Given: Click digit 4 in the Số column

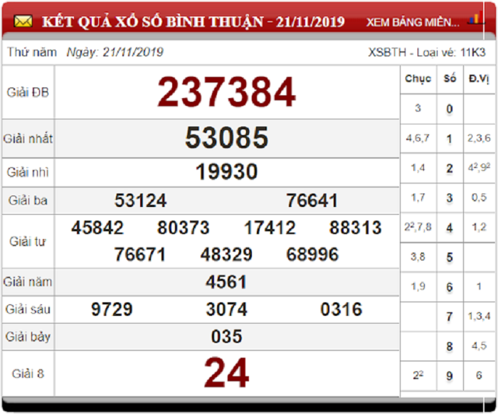Looking at the screenshot, I should [x=450, y=228].
